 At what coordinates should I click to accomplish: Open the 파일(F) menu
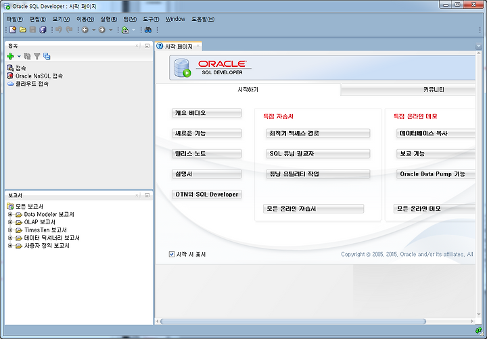(15, 19)
